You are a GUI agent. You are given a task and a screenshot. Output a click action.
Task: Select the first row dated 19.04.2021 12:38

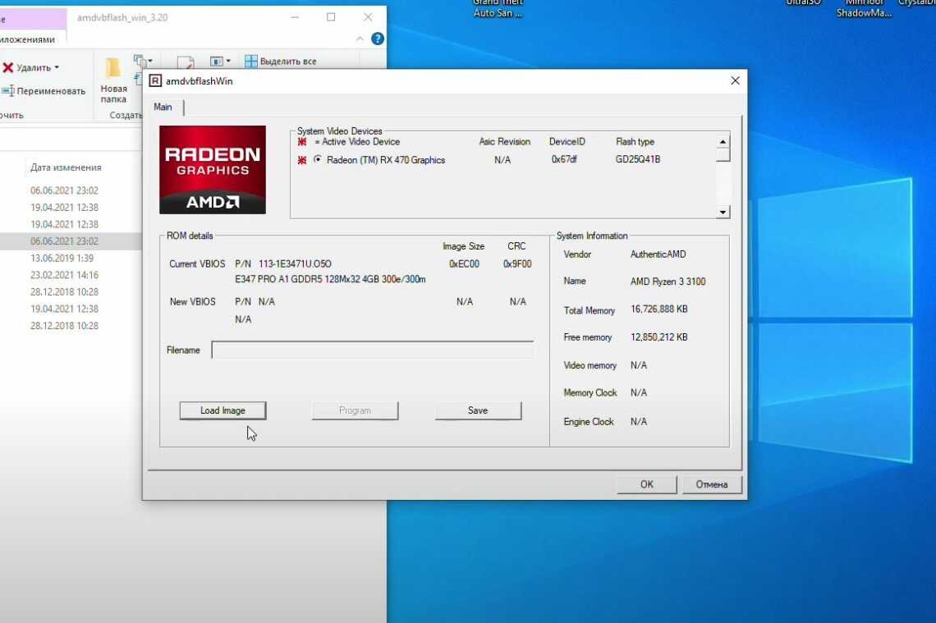[x=65, y=207]
